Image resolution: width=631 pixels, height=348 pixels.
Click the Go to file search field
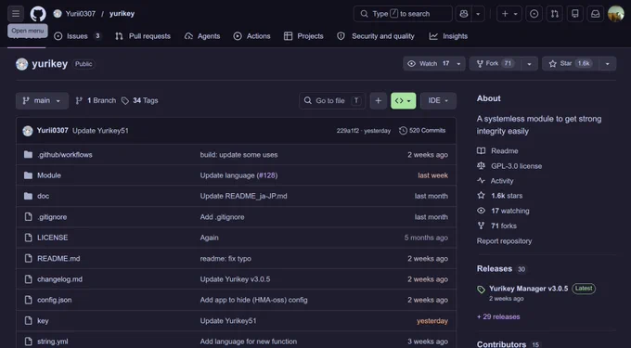coord(332,100)
